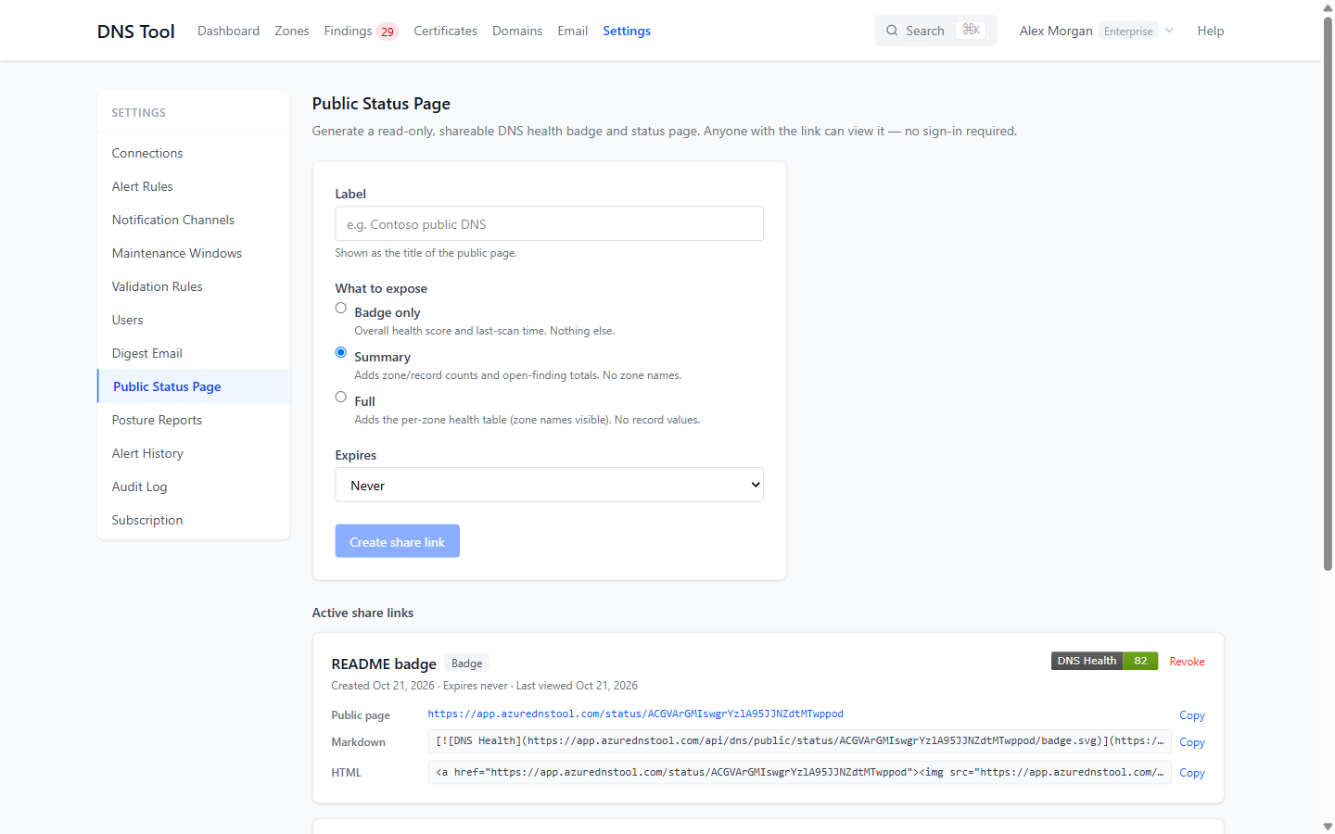Screen dimensions: 1335x834
Task: Click the DNS Tool logo
Action: (136, 31)
